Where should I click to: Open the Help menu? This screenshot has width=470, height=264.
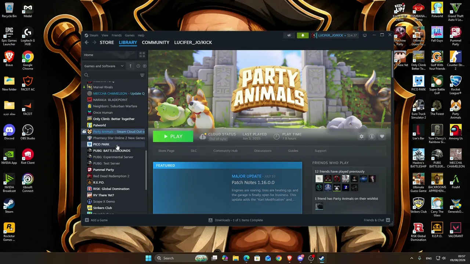[x=141, y=35]
